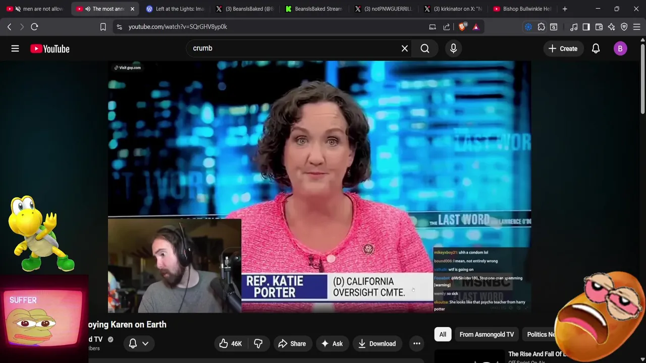Share this page from address bar
The image size is (646, 363).
pos(447,27)
